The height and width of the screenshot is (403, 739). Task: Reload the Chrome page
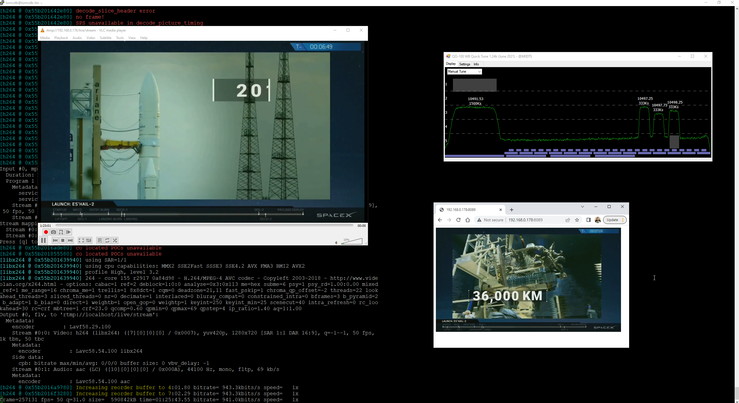click(x=458, y=220)
